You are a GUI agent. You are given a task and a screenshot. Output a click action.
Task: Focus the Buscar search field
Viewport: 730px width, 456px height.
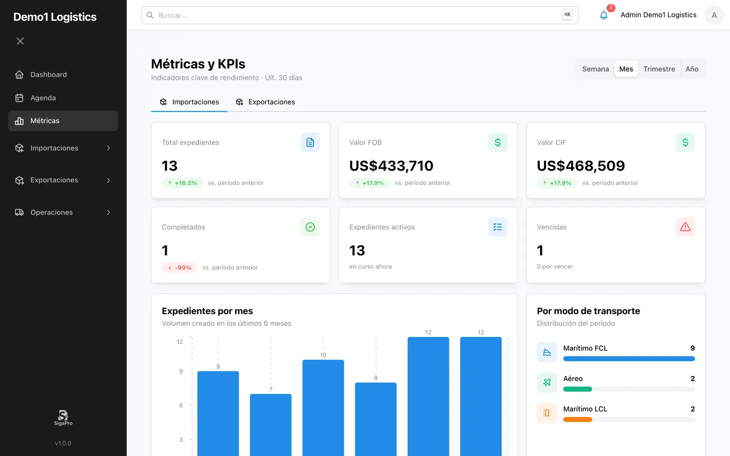(360, 15)
